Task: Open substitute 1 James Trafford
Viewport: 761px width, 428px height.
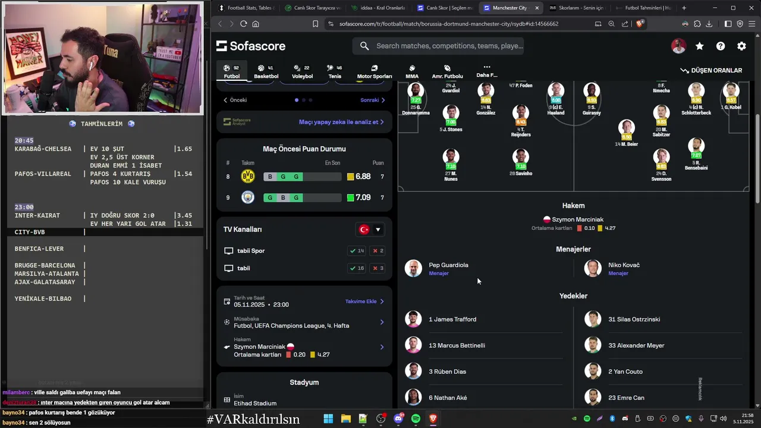Action: (x=485, y=319)
